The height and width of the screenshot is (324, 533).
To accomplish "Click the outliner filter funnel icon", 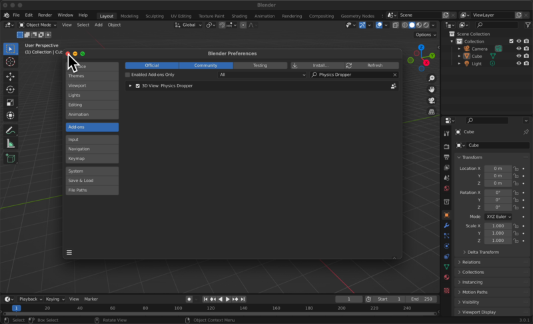I will pos(528,25).
